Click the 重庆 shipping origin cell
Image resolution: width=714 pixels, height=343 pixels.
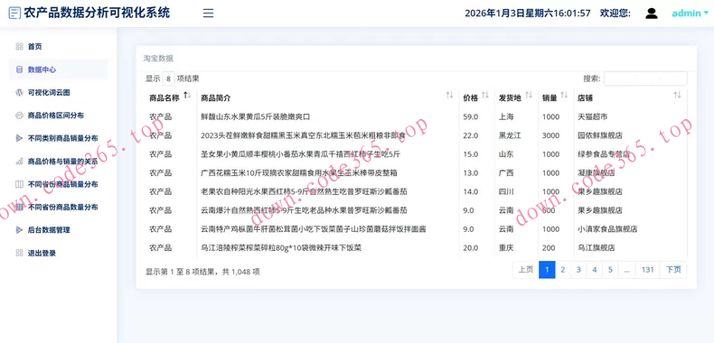click(x=506, y=248)
